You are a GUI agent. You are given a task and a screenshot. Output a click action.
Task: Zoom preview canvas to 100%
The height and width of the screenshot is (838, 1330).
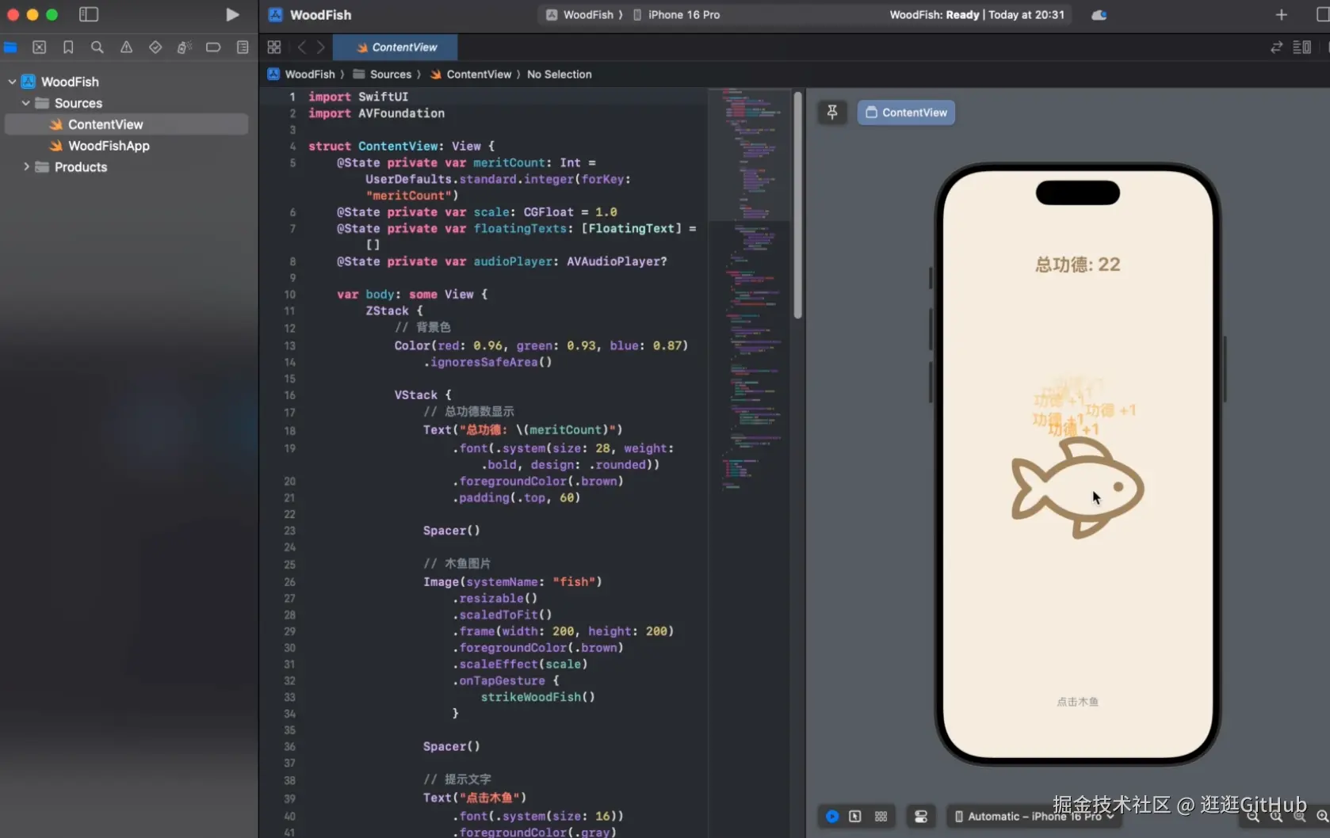point(1276,816)
